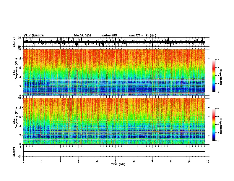This screenshot has width=234, height=181.
Task: Click the "VLF Spectra" title text
Action: [33, 35]
